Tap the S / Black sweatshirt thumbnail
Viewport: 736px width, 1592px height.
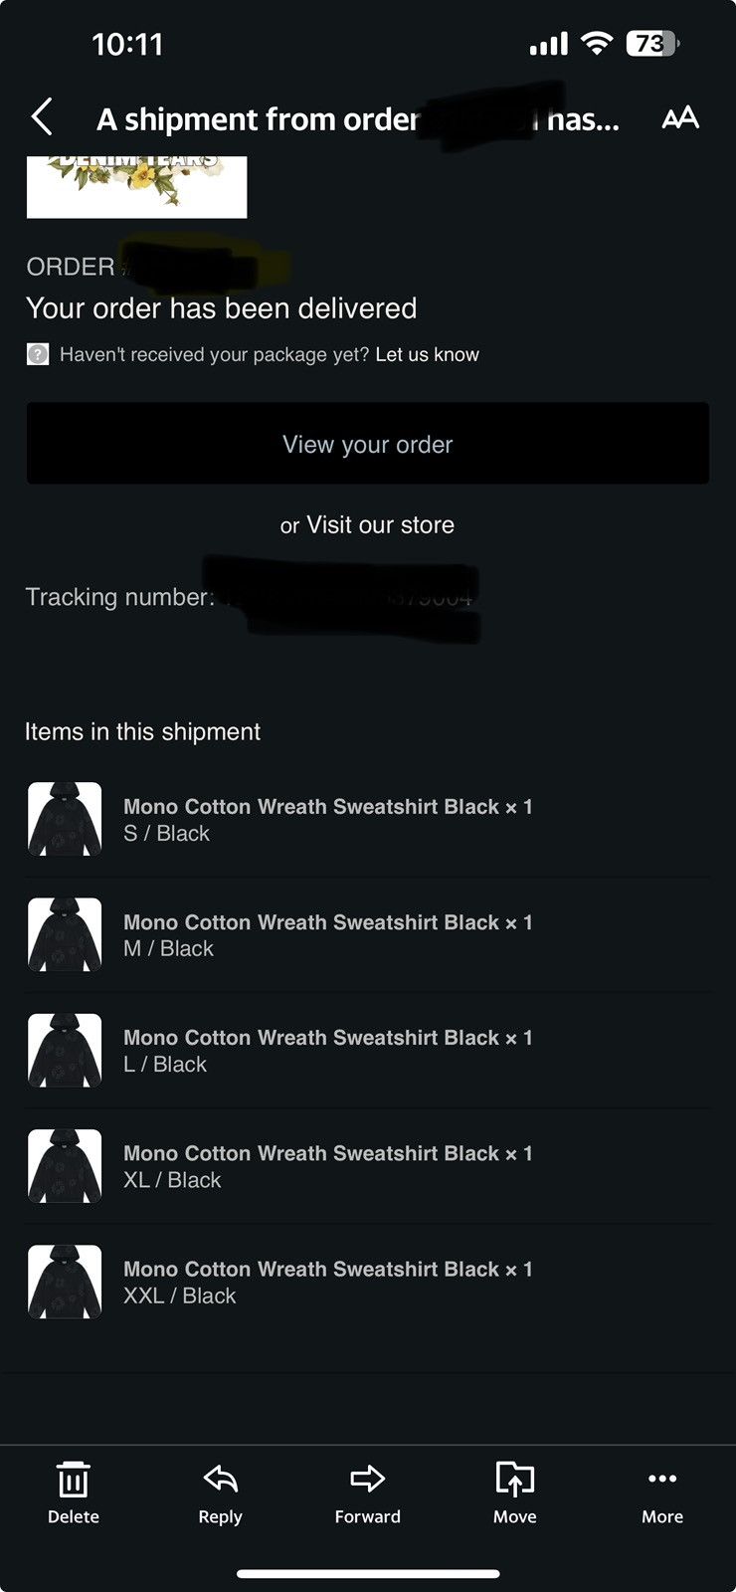[65, 819]
